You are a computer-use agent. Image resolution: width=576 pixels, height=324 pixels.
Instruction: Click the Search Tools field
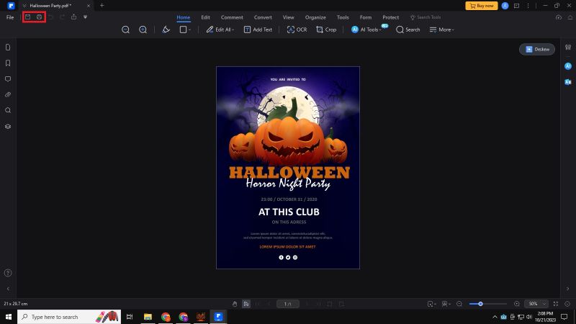tap(426, 17)
